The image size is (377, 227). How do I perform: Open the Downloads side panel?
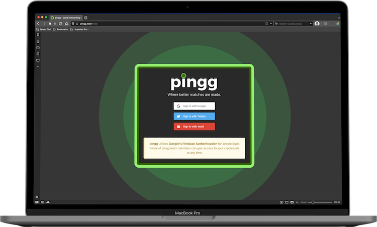pos(38,41)
